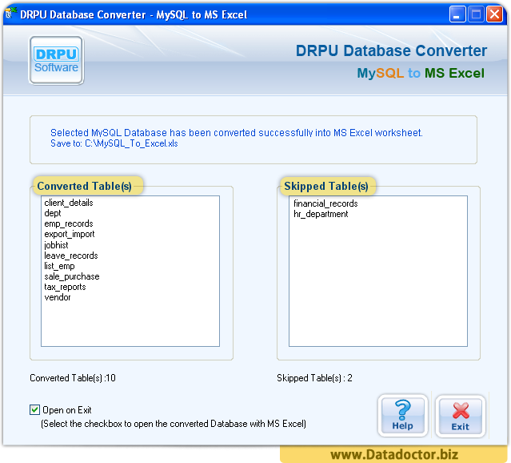Select client_details in Converted Tables list
This screenshot has height=463, width=511.
coord(69,203)
